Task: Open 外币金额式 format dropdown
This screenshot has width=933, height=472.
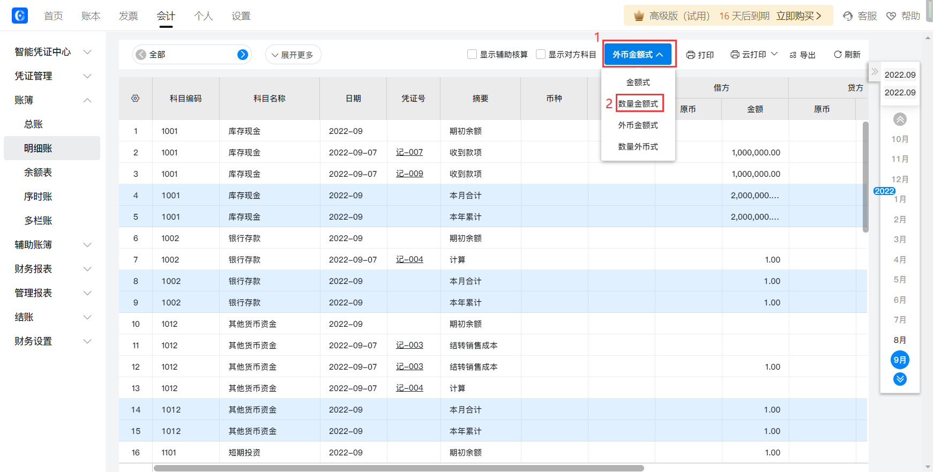Action: click(x=638, y=54)
